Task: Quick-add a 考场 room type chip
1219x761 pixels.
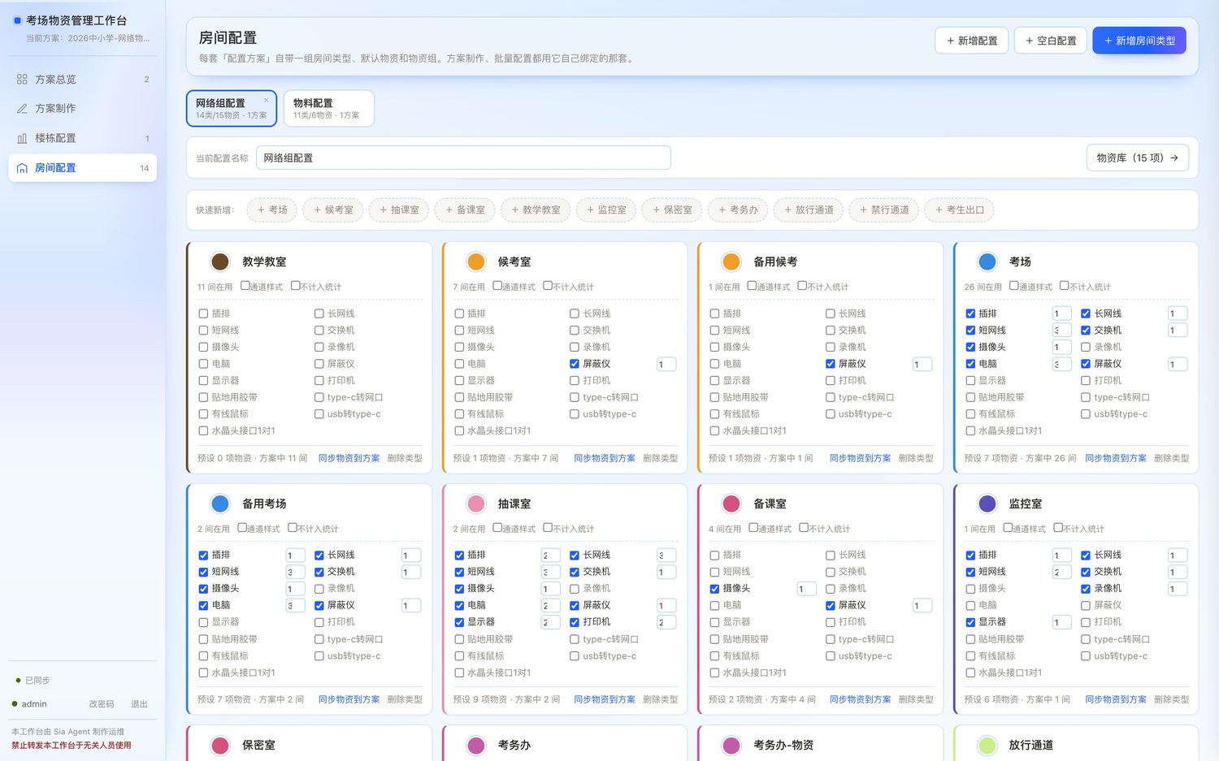Action: [272, 210]
